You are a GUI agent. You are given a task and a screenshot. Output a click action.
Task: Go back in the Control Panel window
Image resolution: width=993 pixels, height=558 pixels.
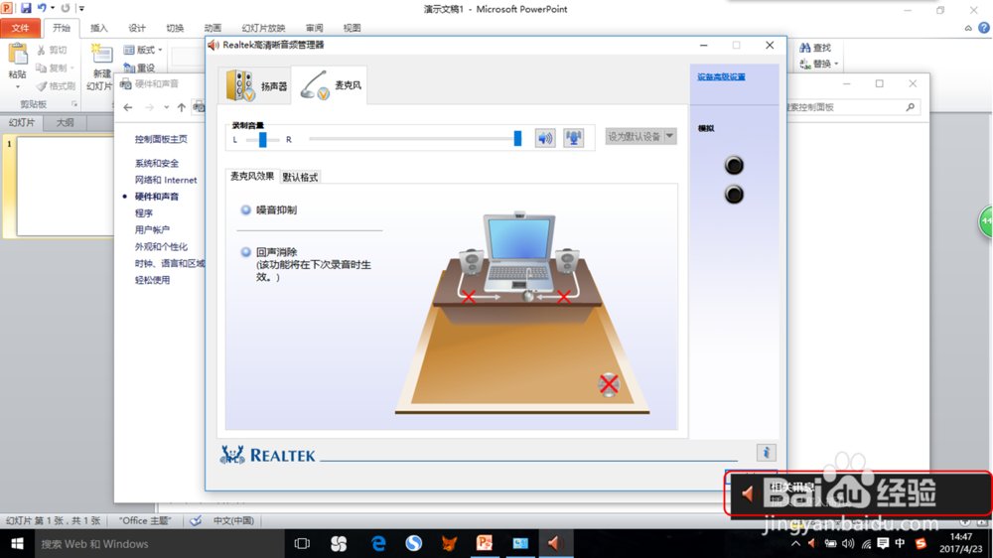128,107
